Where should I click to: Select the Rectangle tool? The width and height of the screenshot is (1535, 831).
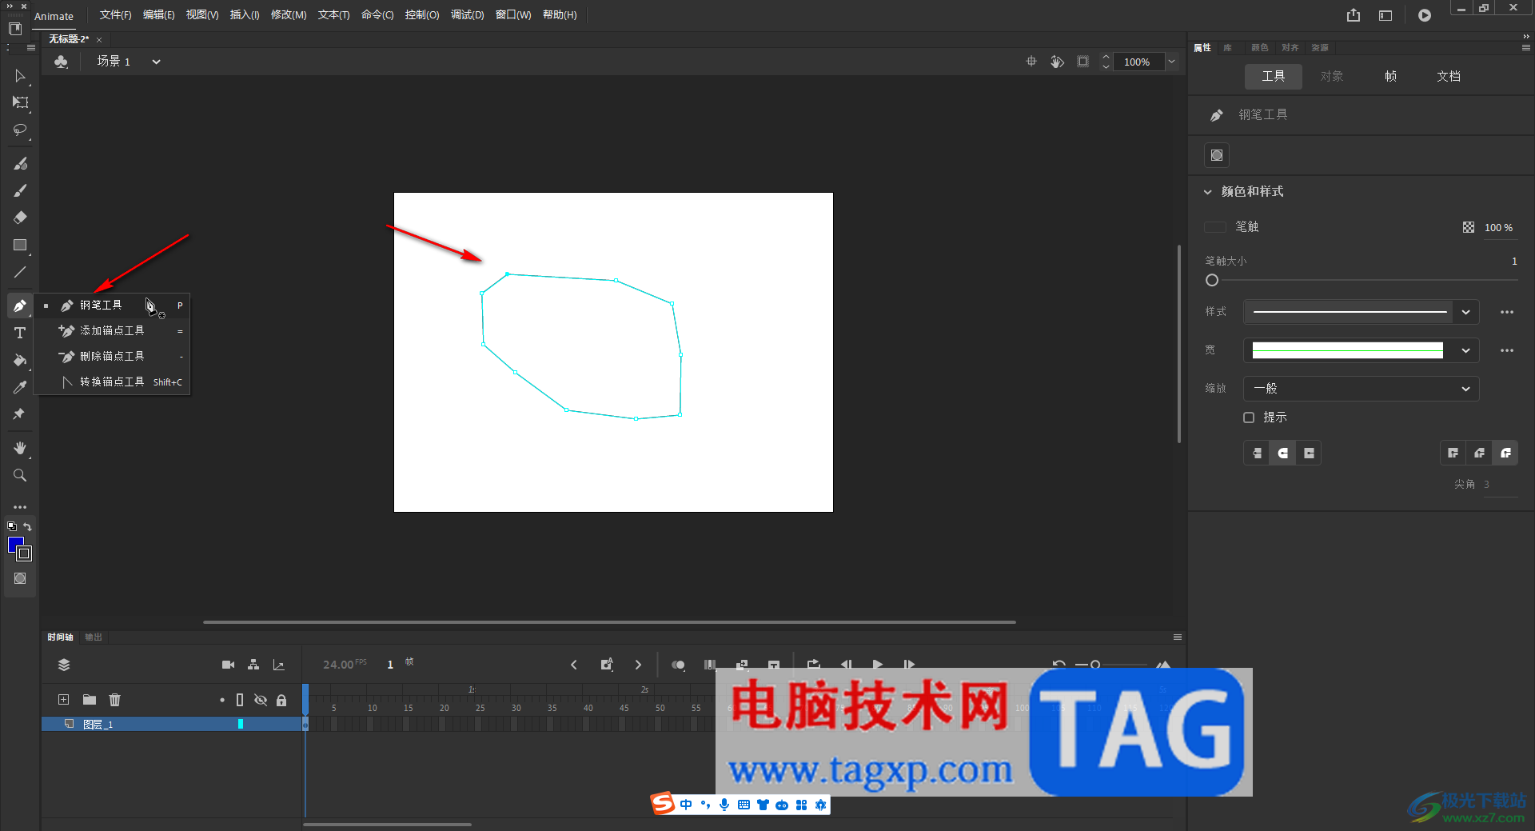(x=20, y=245)
